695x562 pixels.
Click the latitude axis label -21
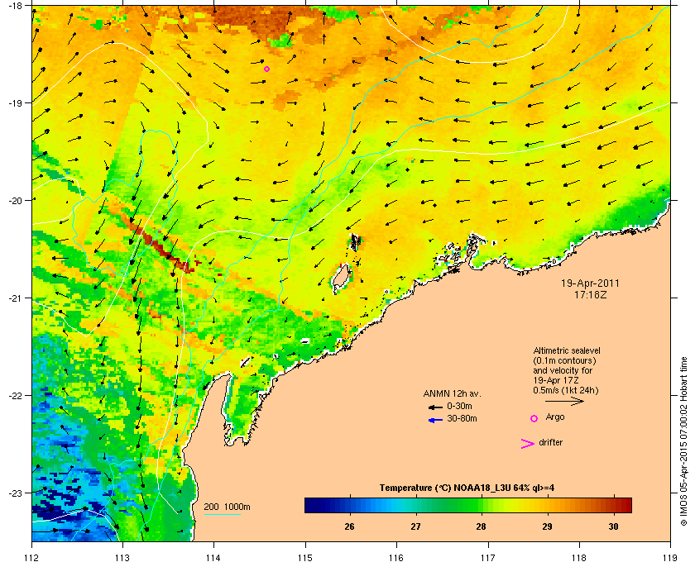coord(15,298)
